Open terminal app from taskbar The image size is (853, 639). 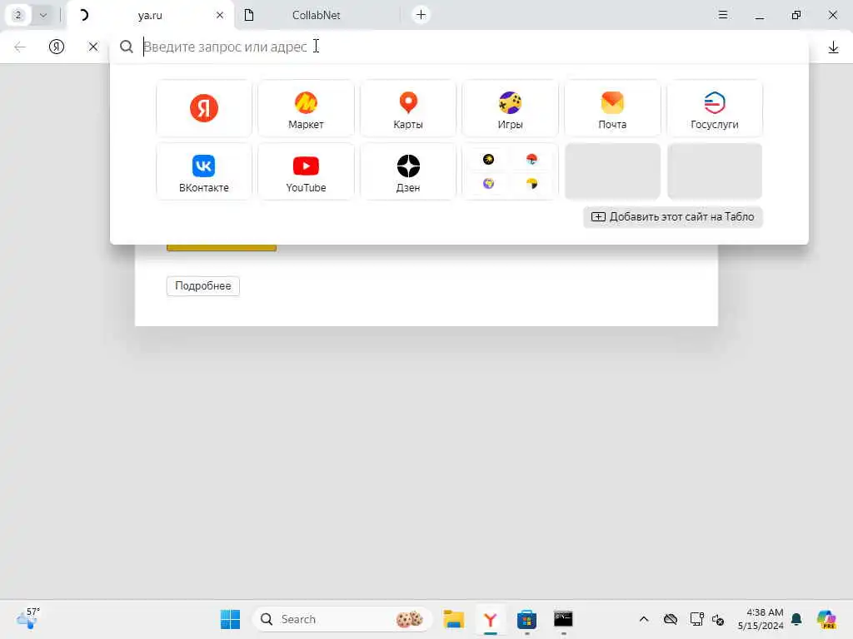tap(563, 619)
